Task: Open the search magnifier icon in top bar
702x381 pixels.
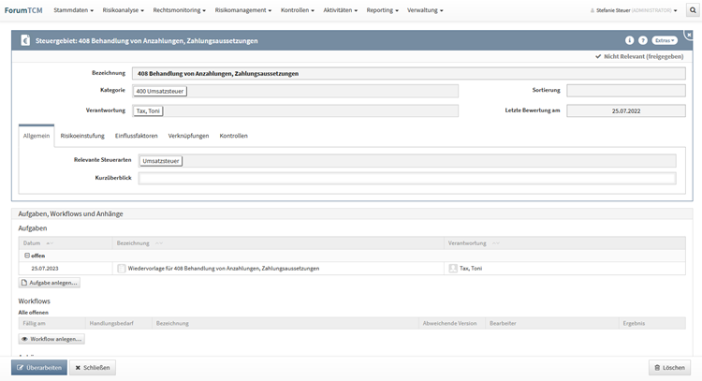Action: [x=693, y=10]
